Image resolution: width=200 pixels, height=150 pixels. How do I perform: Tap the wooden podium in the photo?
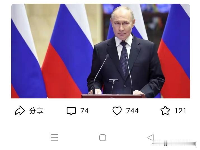click(113, 96)
